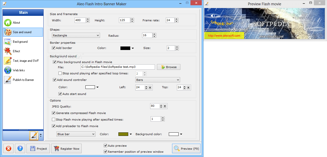
Task: Disable Generate compressed Flash movie
Action: point(53,113)
